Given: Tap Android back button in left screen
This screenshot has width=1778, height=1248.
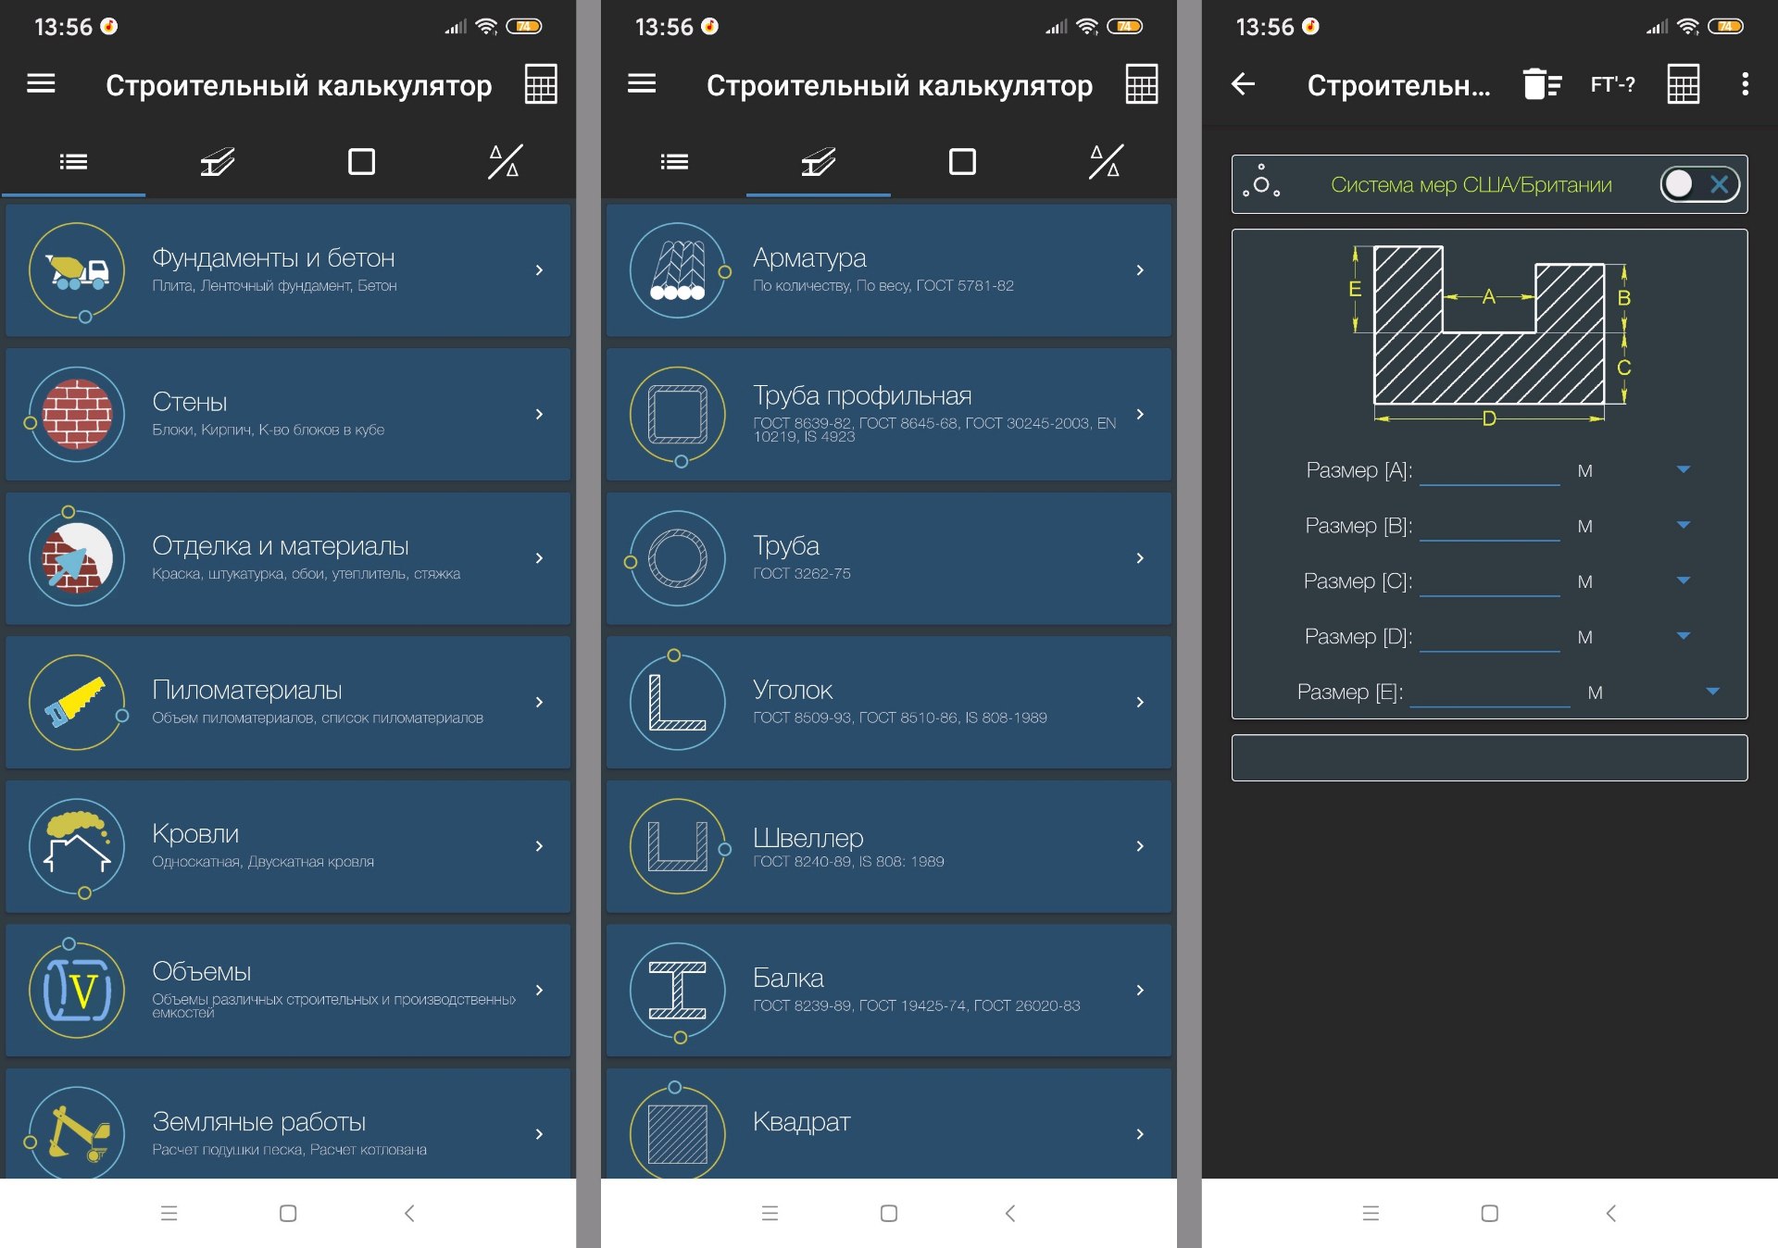Looking at the screenshot, I should pos(409,1213).
